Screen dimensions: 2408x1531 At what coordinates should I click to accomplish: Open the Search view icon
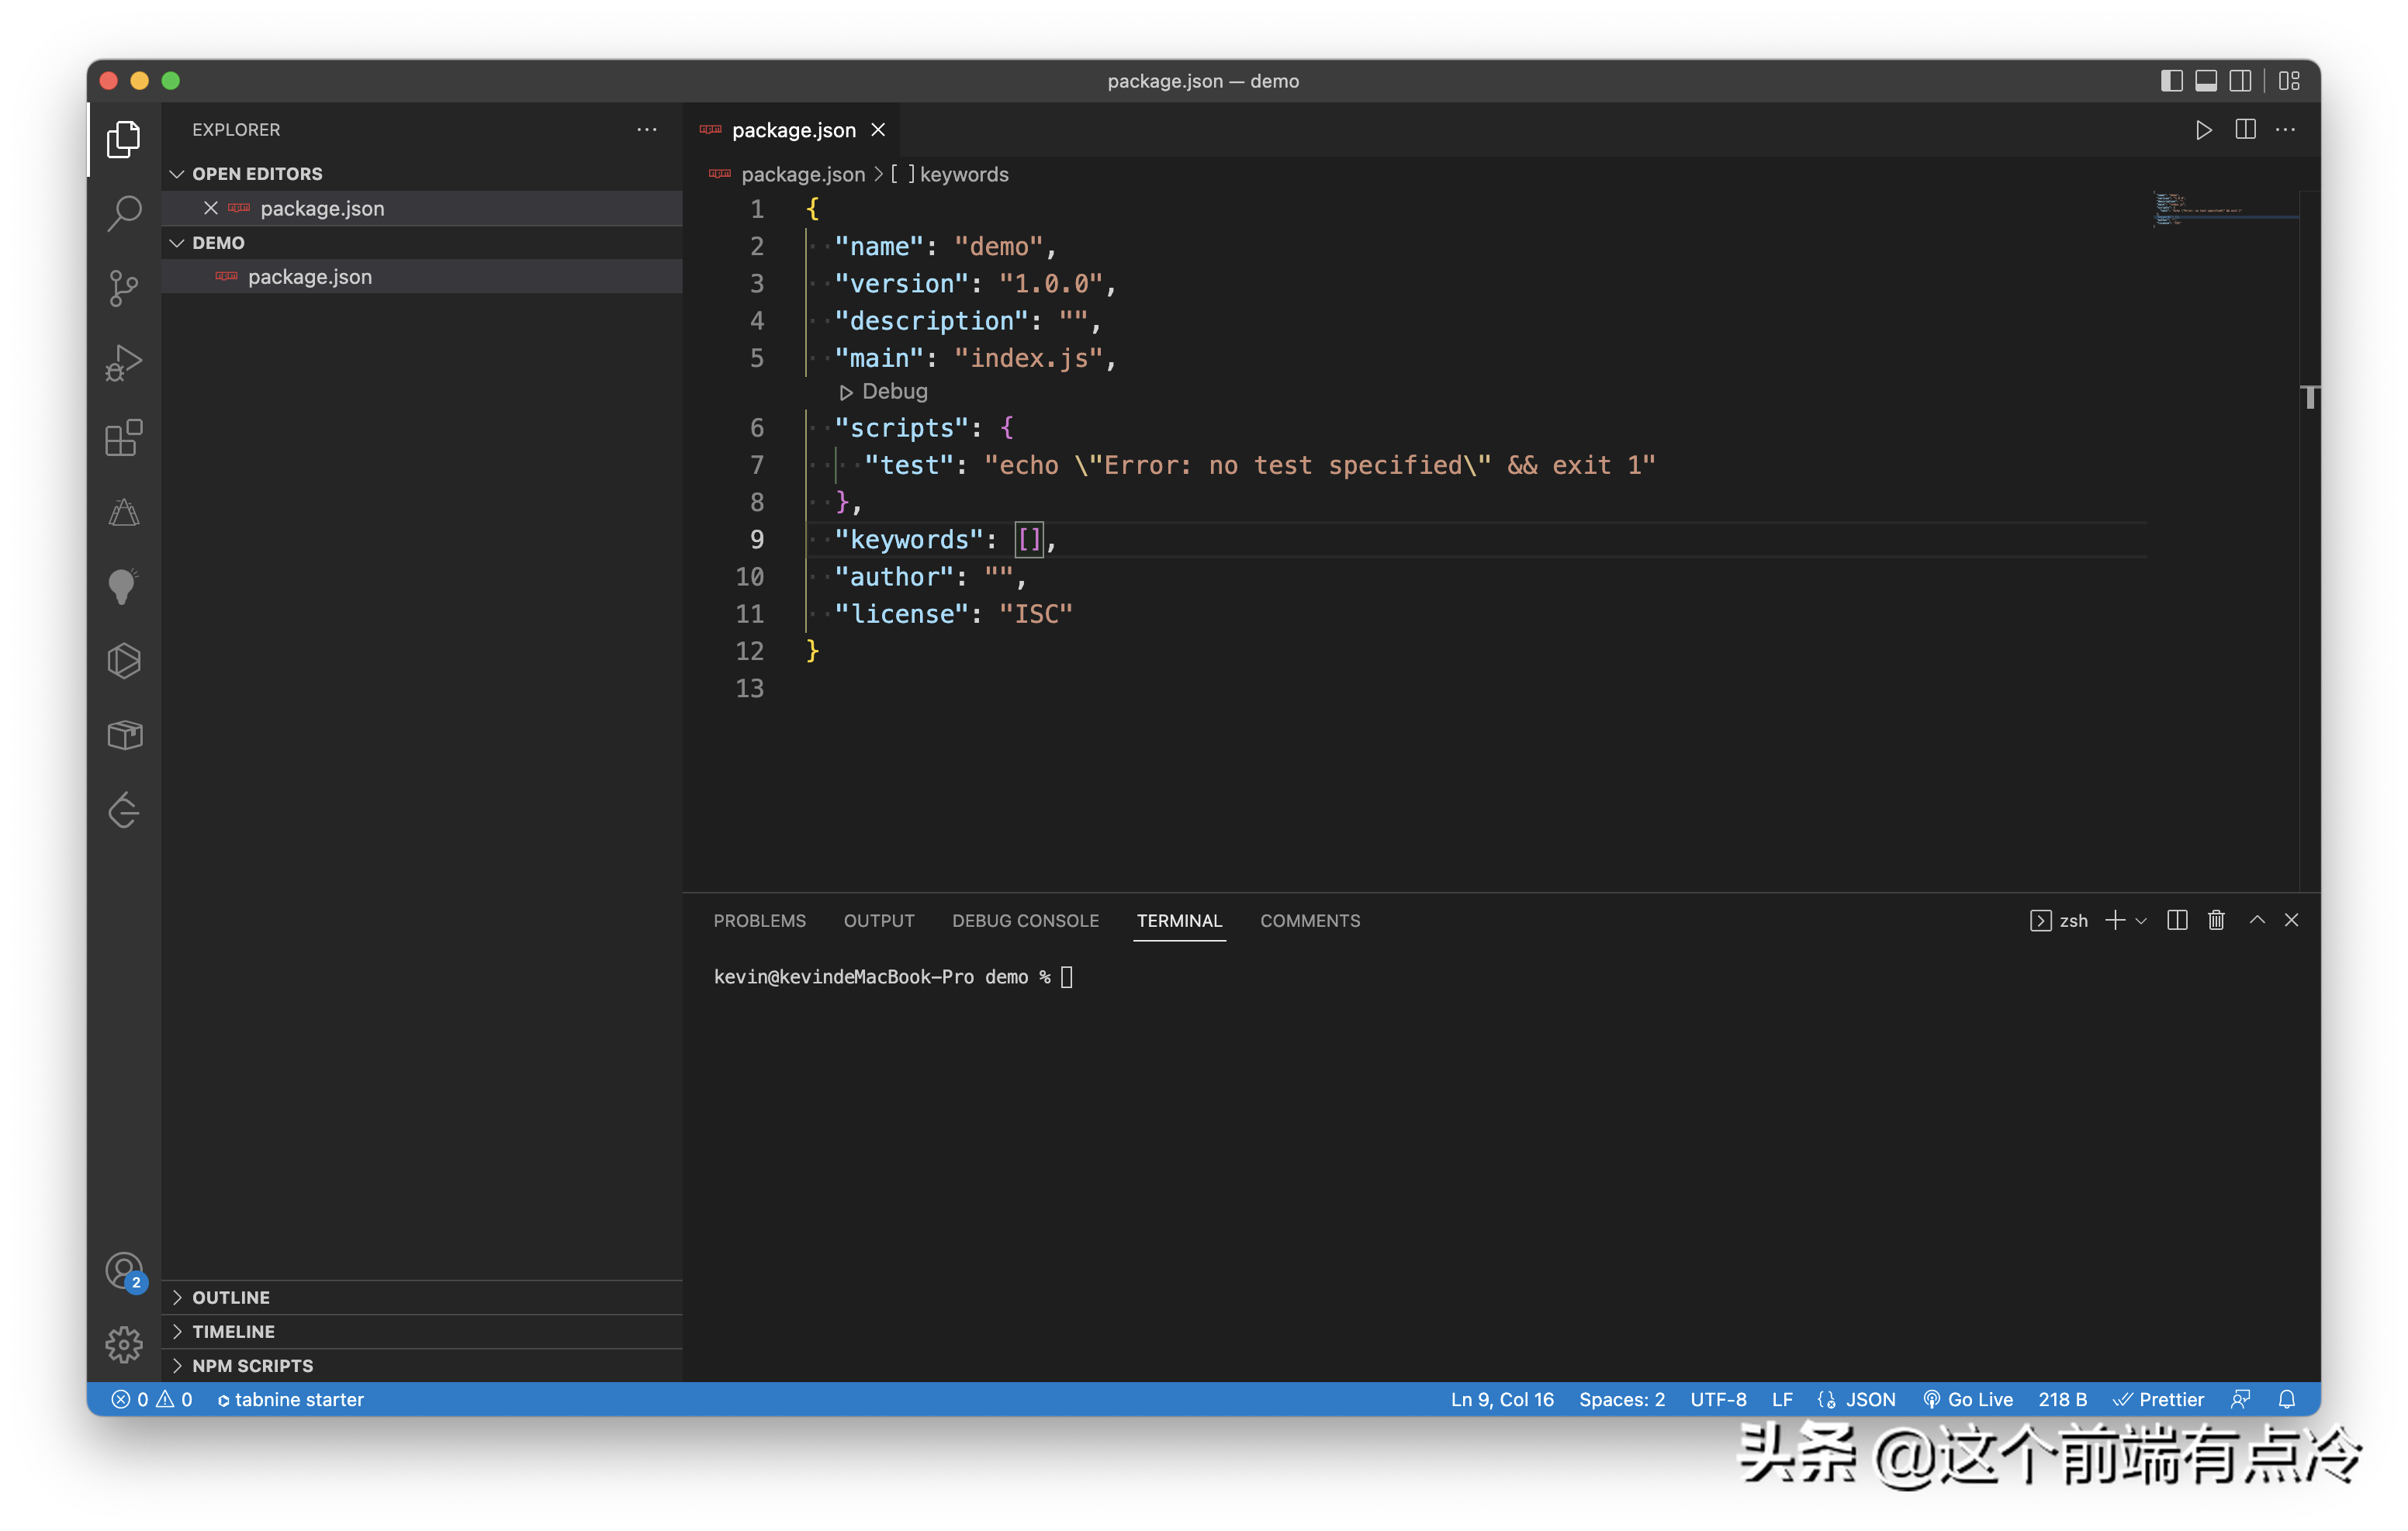124,212
